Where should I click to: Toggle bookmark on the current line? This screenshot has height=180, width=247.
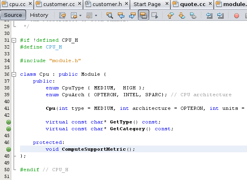tap(193, 16)
